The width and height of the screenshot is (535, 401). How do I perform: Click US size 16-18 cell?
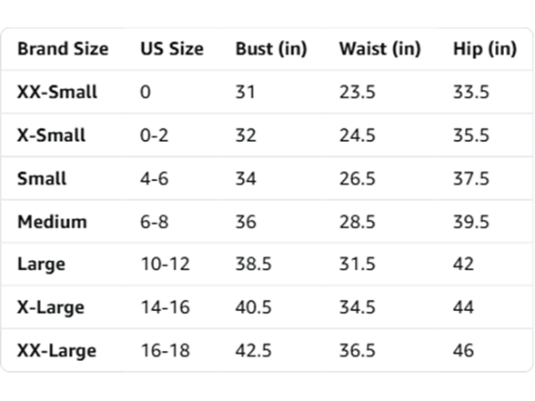tap(166, 351)
